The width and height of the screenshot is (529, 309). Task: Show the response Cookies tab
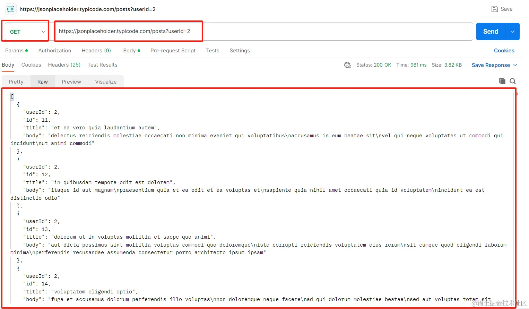pyautogui.click(x=31, y=65)
